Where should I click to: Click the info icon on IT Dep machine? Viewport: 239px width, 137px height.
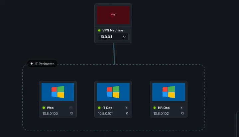tap(126, 108)
